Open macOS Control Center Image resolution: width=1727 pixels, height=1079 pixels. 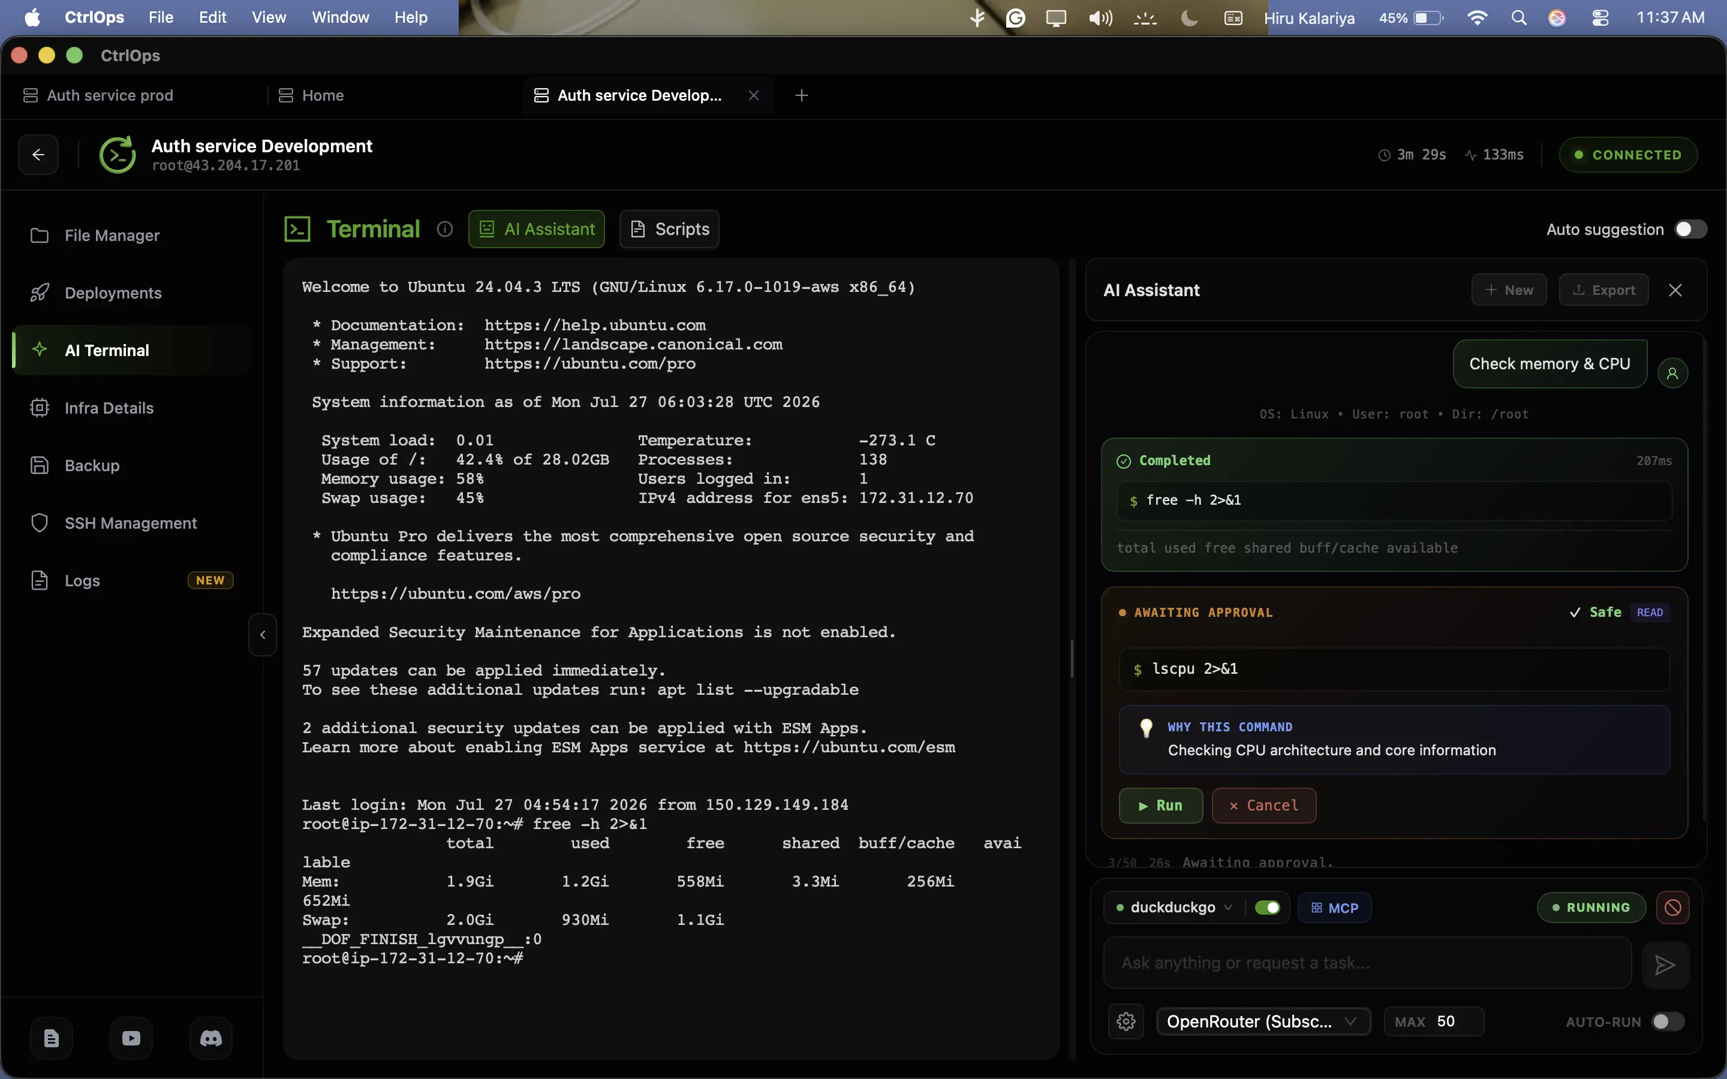pos(1600,18)
